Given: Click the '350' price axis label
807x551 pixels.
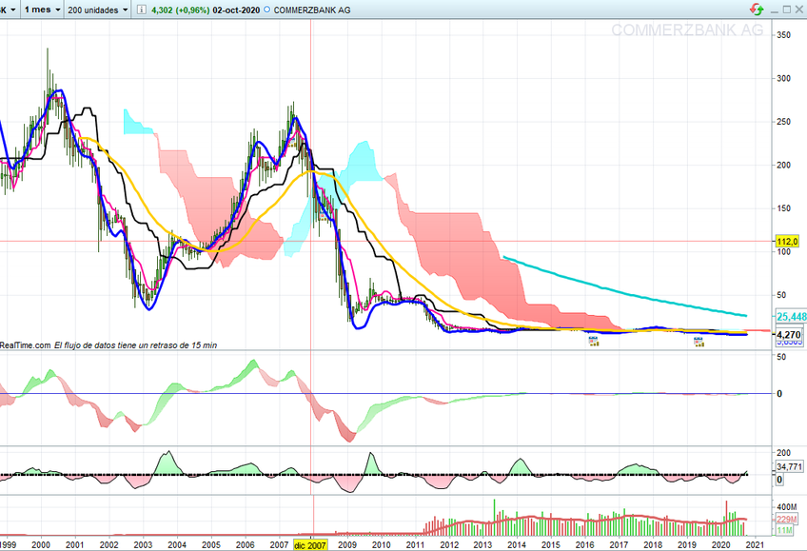Looking at the screenshot, I should point(783,35).
